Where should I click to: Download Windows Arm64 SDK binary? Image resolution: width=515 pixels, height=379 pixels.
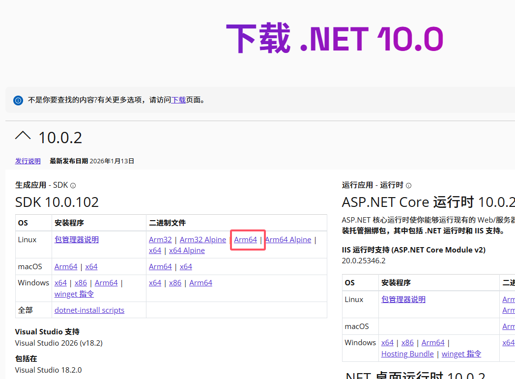point(200,282)
